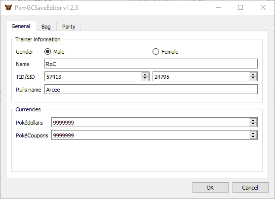Close the PkmGCSaveEditor window
275x199 pixels.
263,7
